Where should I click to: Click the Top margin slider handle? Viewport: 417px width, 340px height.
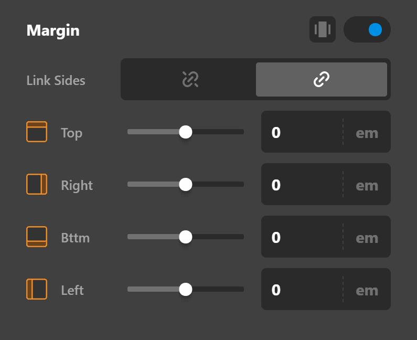tap(186, 132)
